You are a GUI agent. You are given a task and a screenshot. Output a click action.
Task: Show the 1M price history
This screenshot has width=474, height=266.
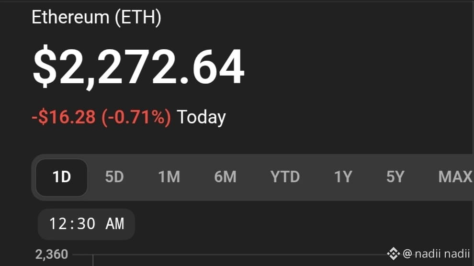click(x=169, y=177)
